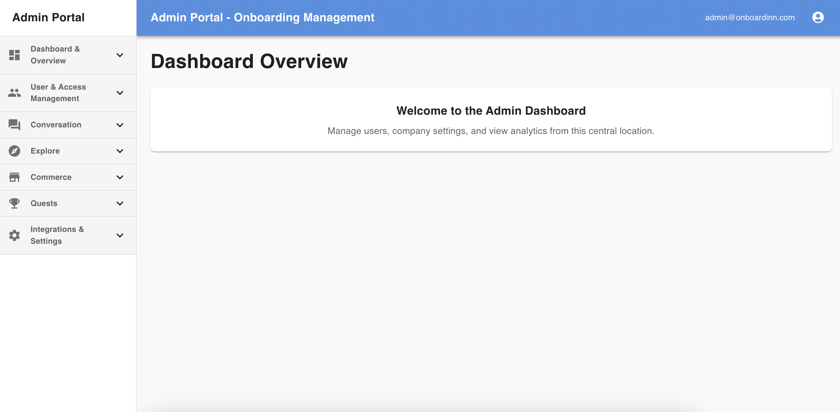
Task: Expand the Quests section chevron
Action: pyautogui.click(x=120, y=203)
